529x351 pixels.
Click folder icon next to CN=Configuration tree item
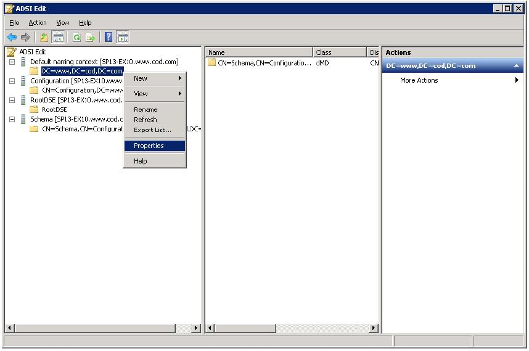[34, 91]
